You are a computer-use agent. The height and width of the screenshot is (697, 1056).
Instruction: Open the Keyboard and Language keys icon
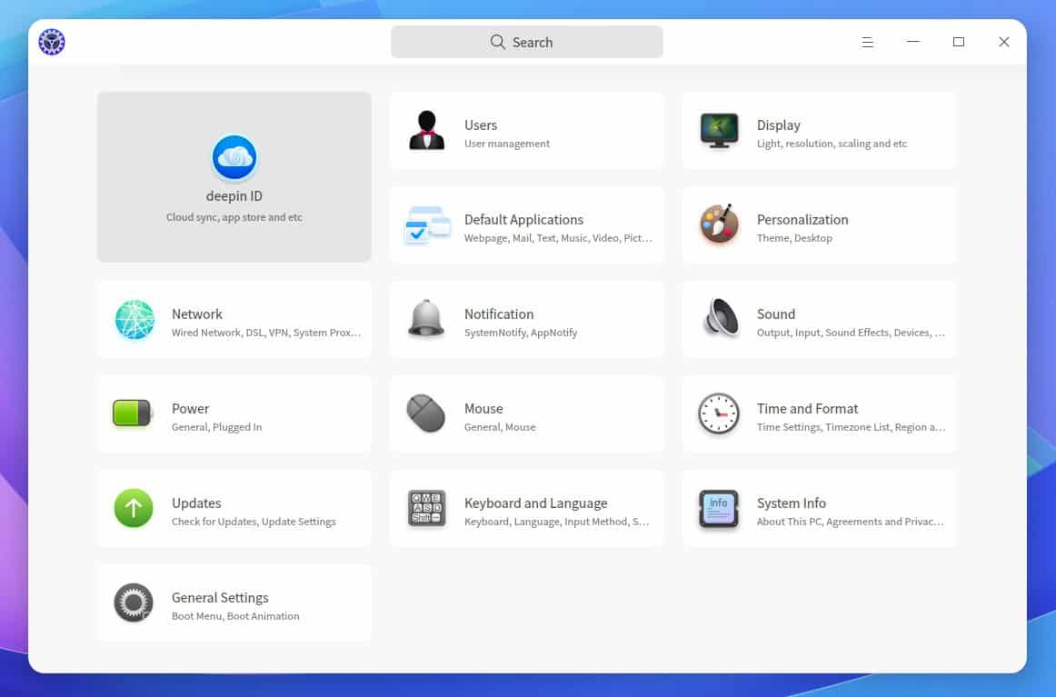click(426, 508)
